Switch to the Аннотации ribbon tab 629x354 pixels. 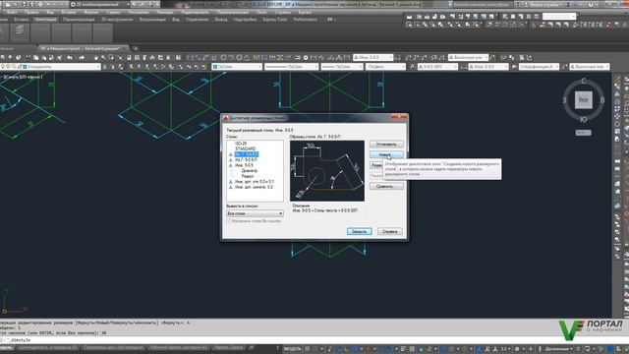point(46,20)
